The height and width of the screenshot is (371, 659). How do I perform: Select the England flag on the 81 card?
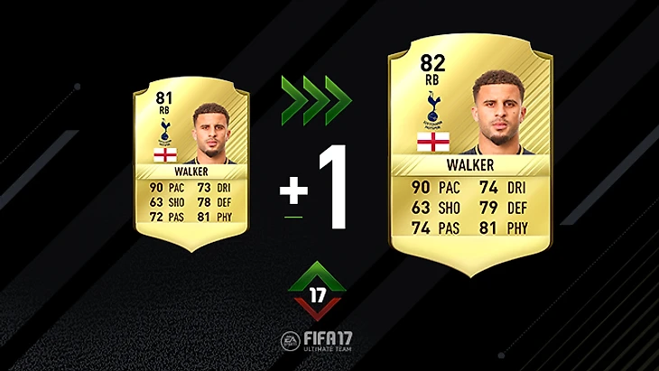tap(165, 154)
